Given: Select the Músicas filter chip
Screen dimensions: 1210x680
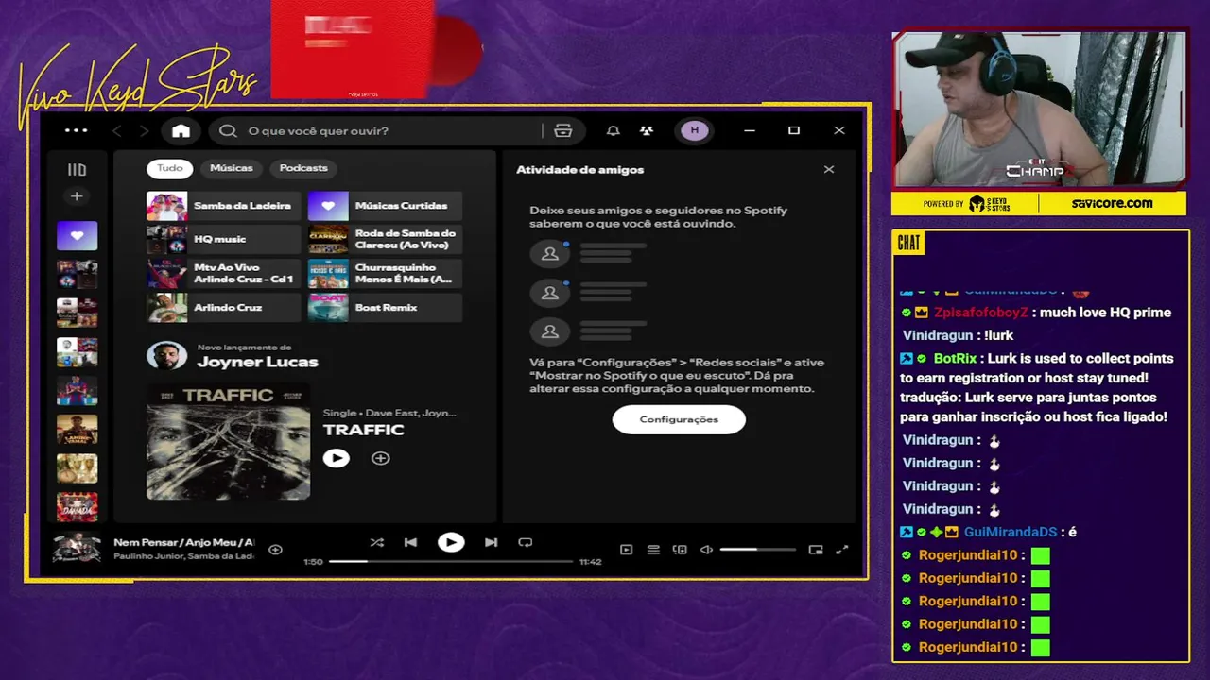Looking at the screenshot, I should [x=232, y=168].
